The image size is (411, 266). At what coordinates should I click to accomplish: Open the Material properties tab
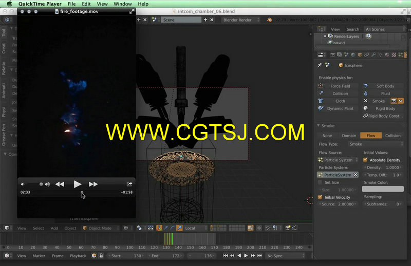click(387, 55)
